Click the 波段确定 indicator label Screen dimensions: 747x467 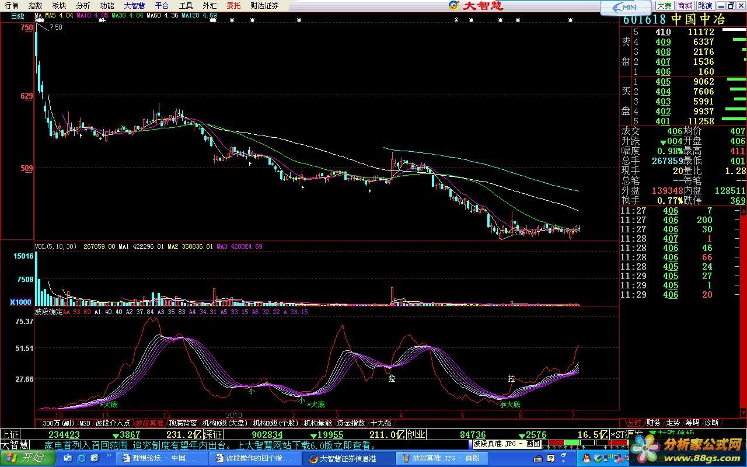48,312
